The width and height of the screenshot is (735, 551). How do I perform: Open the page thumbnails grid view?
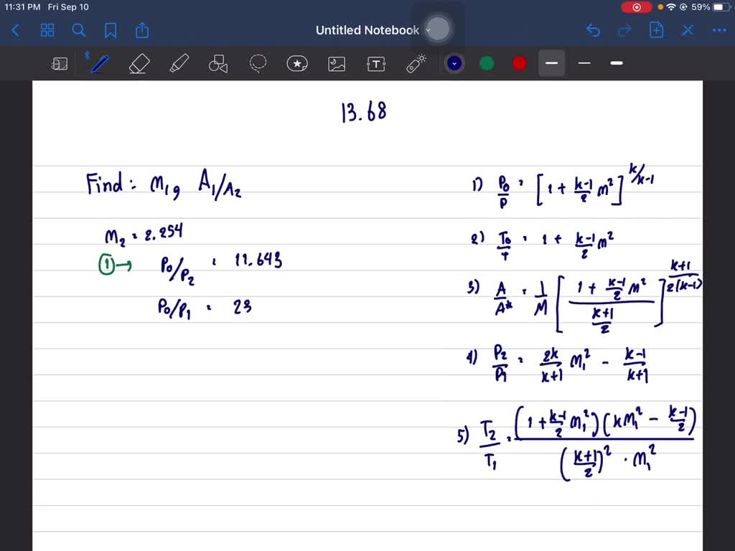point(47,30)
